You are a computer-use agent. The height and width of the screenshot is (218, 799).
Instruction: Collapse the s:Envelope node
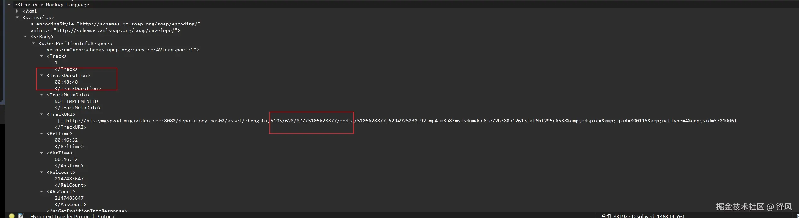[x=17, y=17]
